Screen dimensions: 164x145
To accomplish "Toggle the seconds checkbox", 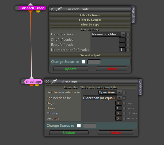I will (x=124, y=118).
